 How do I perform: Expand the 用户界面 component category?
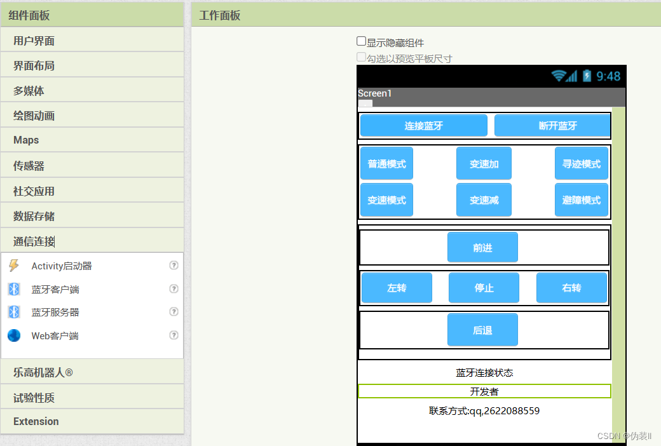(38, 39)
